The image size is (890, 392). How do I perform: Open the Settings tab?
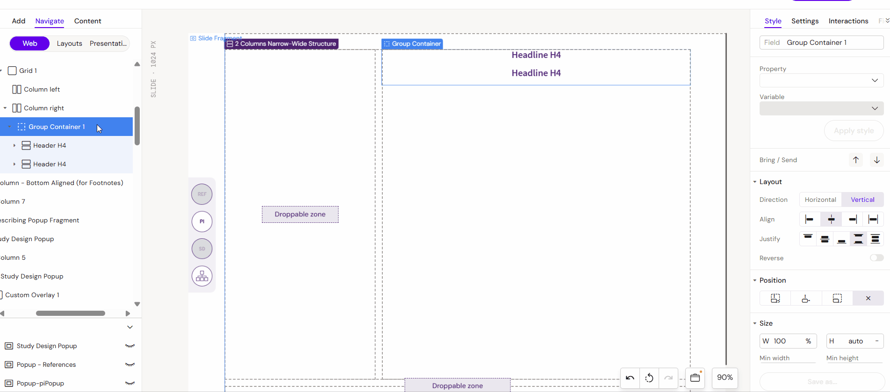click(805, 21)
